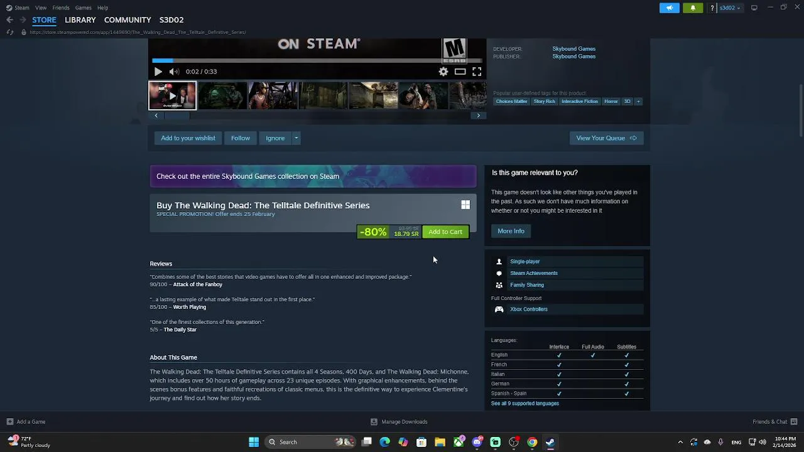
Task: Open the Skybound Games publisher link
Action: [574, 56]
